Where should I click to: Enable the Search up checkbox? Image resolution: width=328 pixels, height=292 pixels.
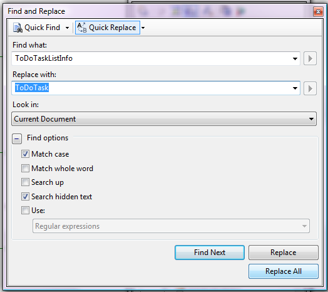tap(25, 182)
